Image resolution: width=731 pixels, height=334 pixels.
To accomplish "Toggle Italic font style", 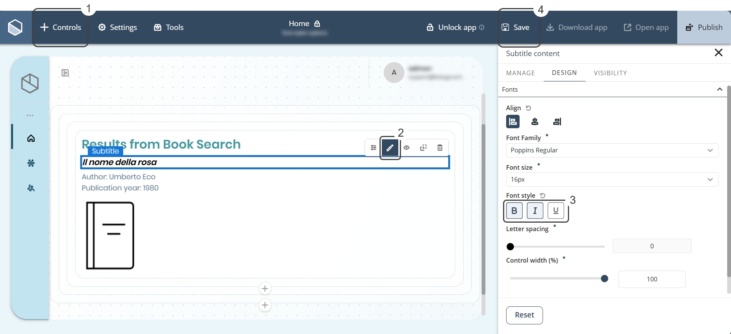I will point(535,211).
